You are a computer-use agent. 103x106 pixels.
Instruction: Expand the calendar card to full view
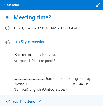98,5
